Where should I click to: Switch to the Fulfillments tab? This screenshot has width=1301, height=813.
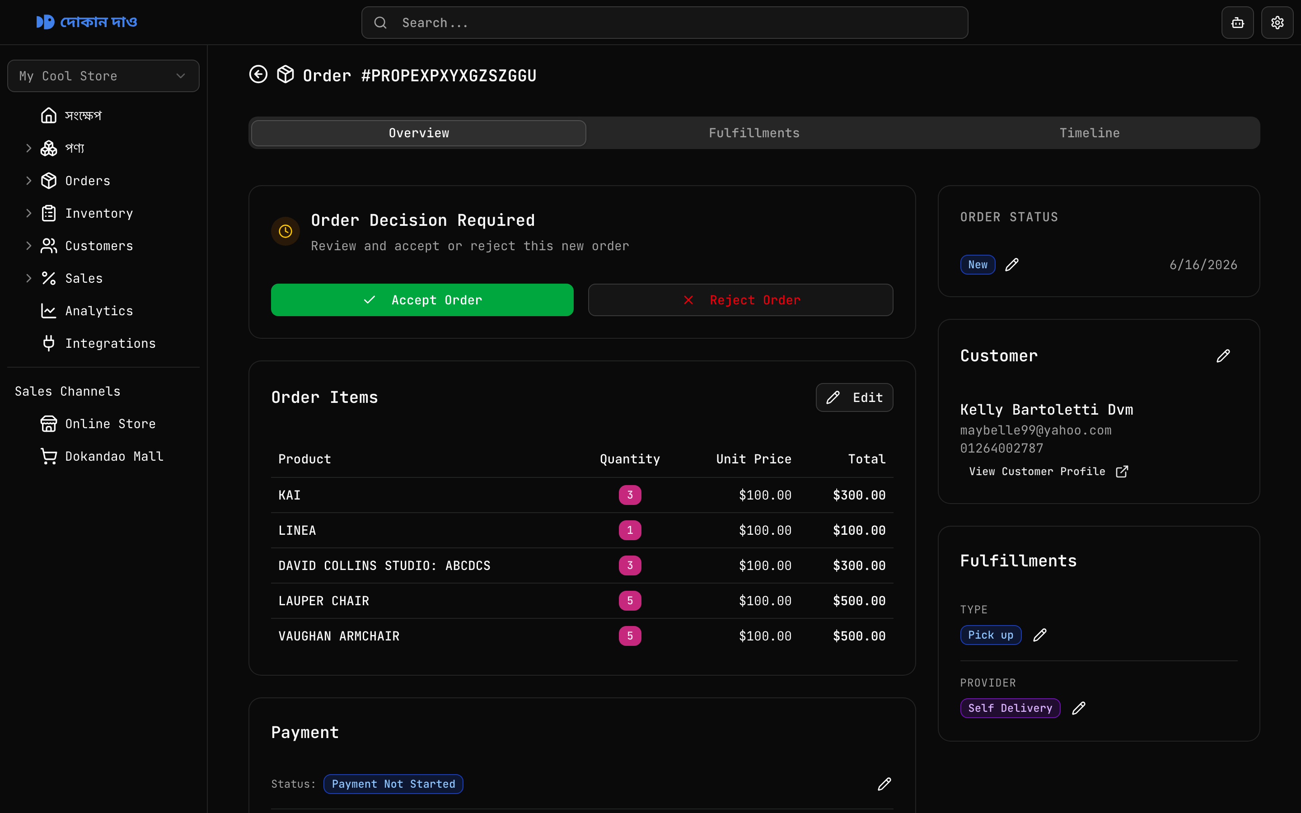pos(753,133)
